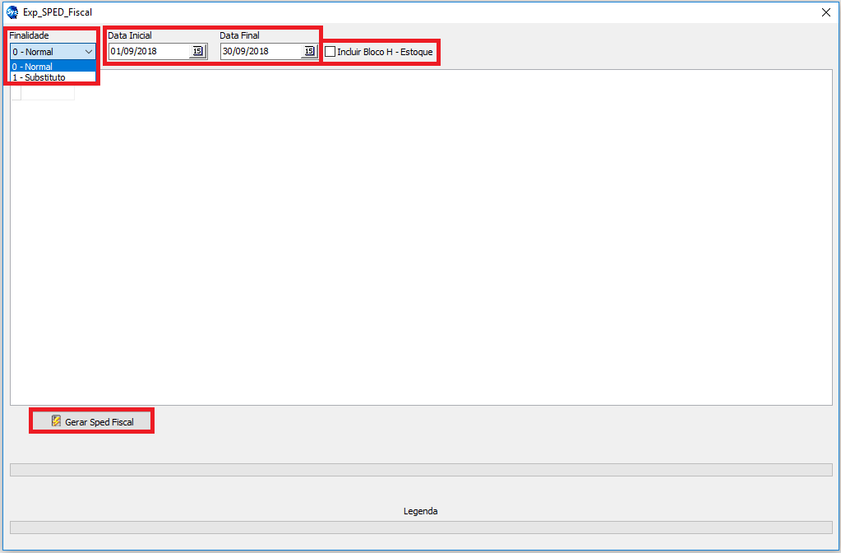The image size is (841, 553).
Task: Click the empty white results grid area
Action: click(x=421, y=247)
